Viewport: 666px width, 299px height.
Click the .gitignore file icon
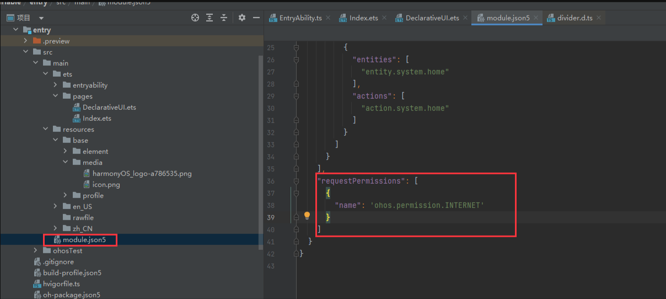pos(37,261)
